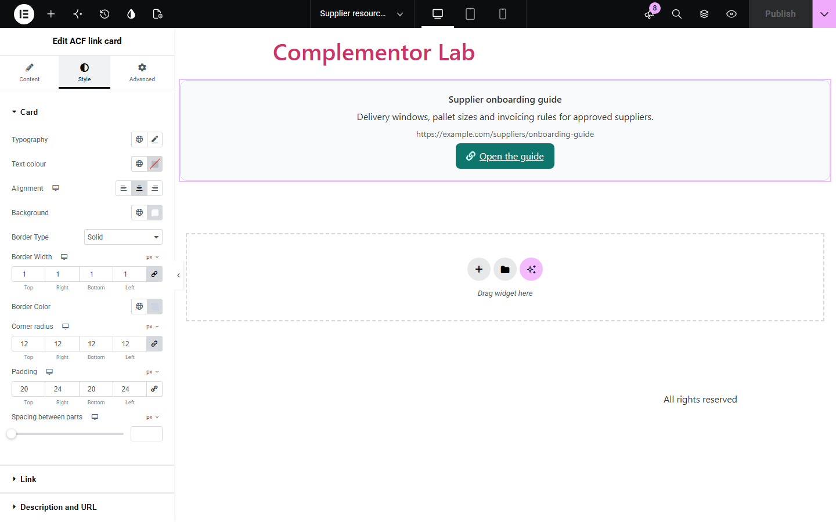Open the Finder search icon
Screen dimensions: 836x522
click(677, 14)
